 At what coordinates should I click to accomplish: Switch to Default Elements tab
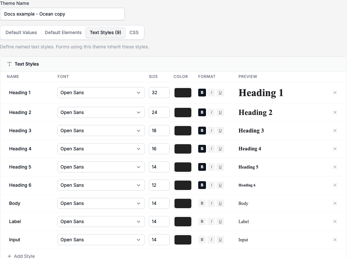[x=63, y=32]
